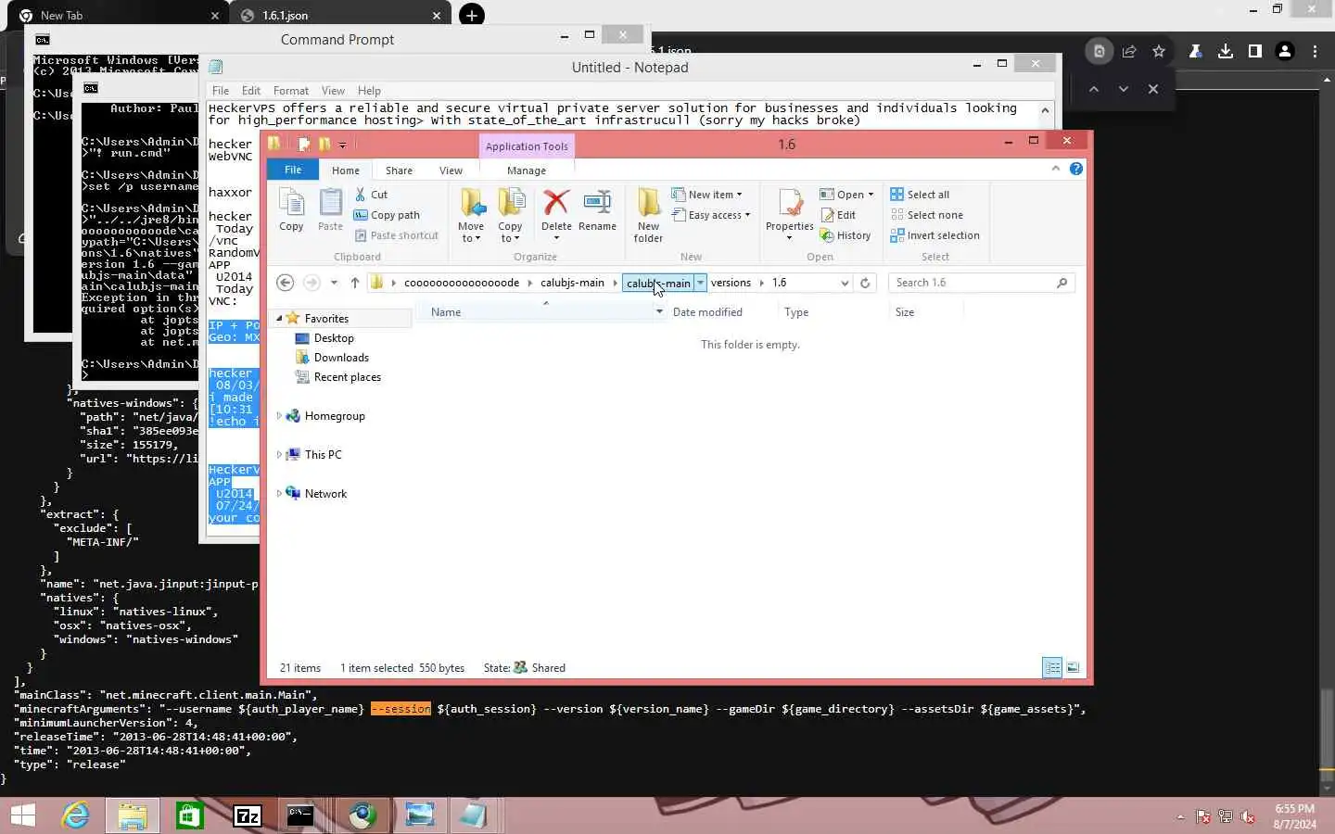
Task: Click Select none in the ribbon
Action: pyautogui.click(x=926, y=215)
